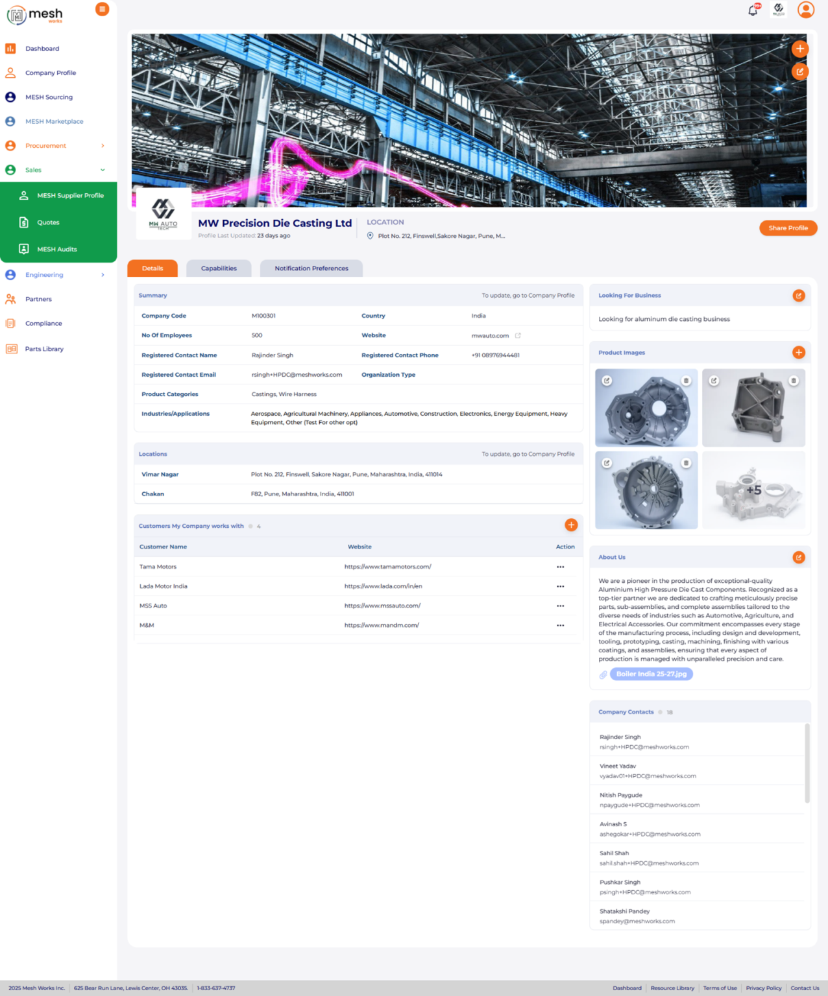Expand the Engineering sidebar menu
Screen dimensions: 828x996
point(103,275)
